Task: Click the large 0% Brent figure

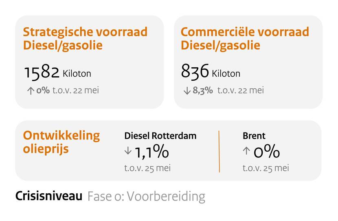Action: (266, 152)
